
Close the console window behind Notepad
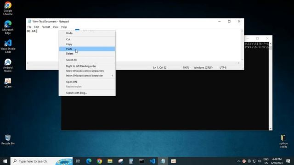[267, 38]
